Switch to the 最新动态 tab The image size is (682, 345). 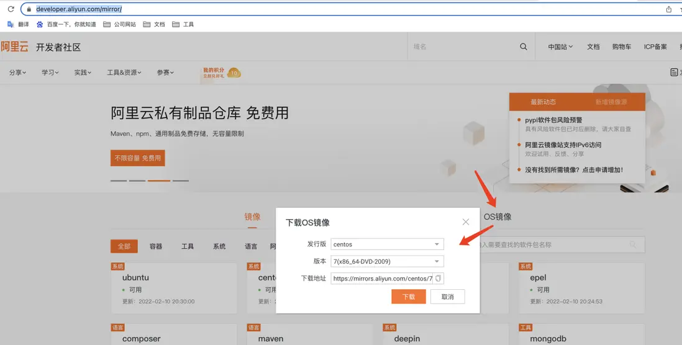[x=543, y=102]
